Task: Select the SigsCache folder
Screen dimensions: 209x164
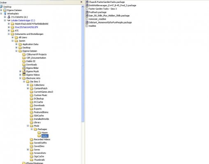Action: coord(39,156)
